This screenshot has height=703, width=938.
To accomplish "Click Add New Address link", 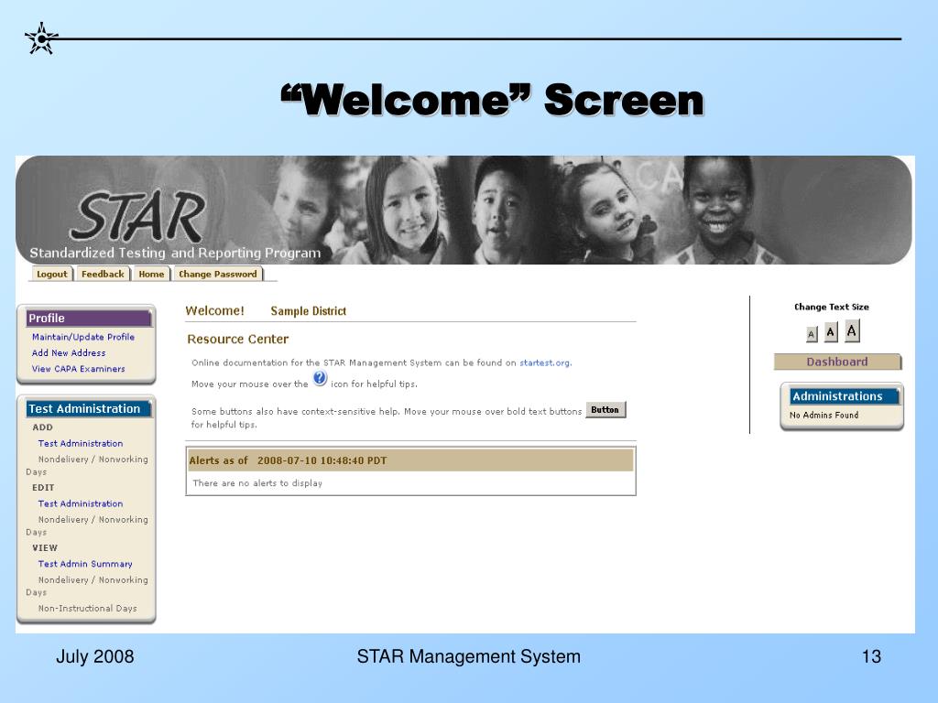I will click(69, 353).
